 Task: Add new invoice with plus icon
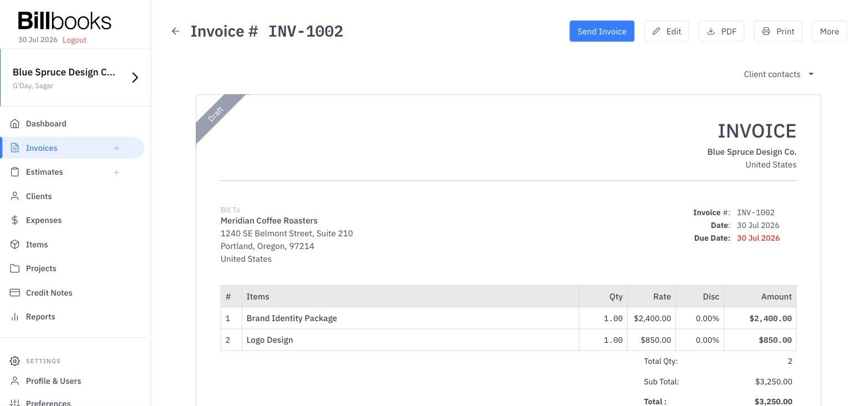116,148
